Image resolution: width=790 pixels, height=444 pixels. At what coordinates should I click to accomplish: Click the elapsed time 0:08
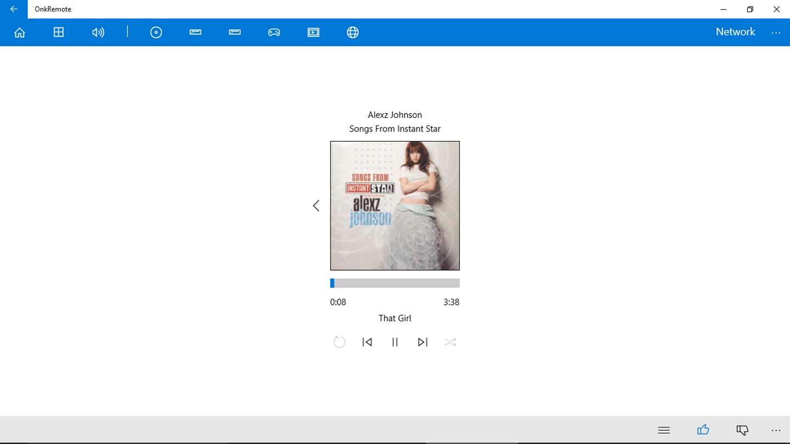(338, 302)
